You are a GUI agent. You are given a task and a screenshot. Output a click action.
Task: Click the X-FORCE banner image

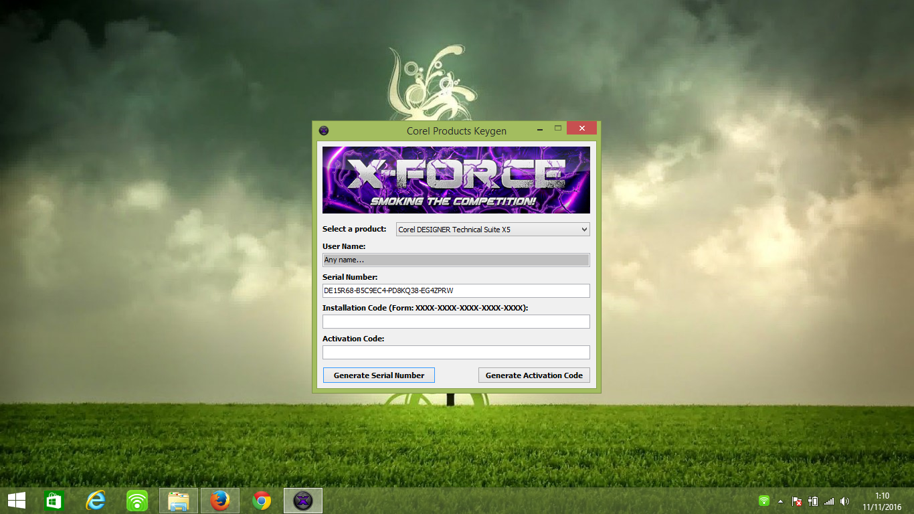[456, 180]
